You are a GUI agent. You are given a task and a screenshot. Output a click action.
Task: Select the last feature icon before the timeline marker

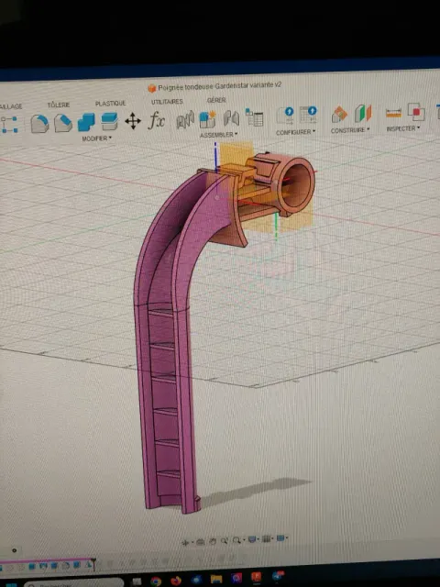tap(89, 566)
